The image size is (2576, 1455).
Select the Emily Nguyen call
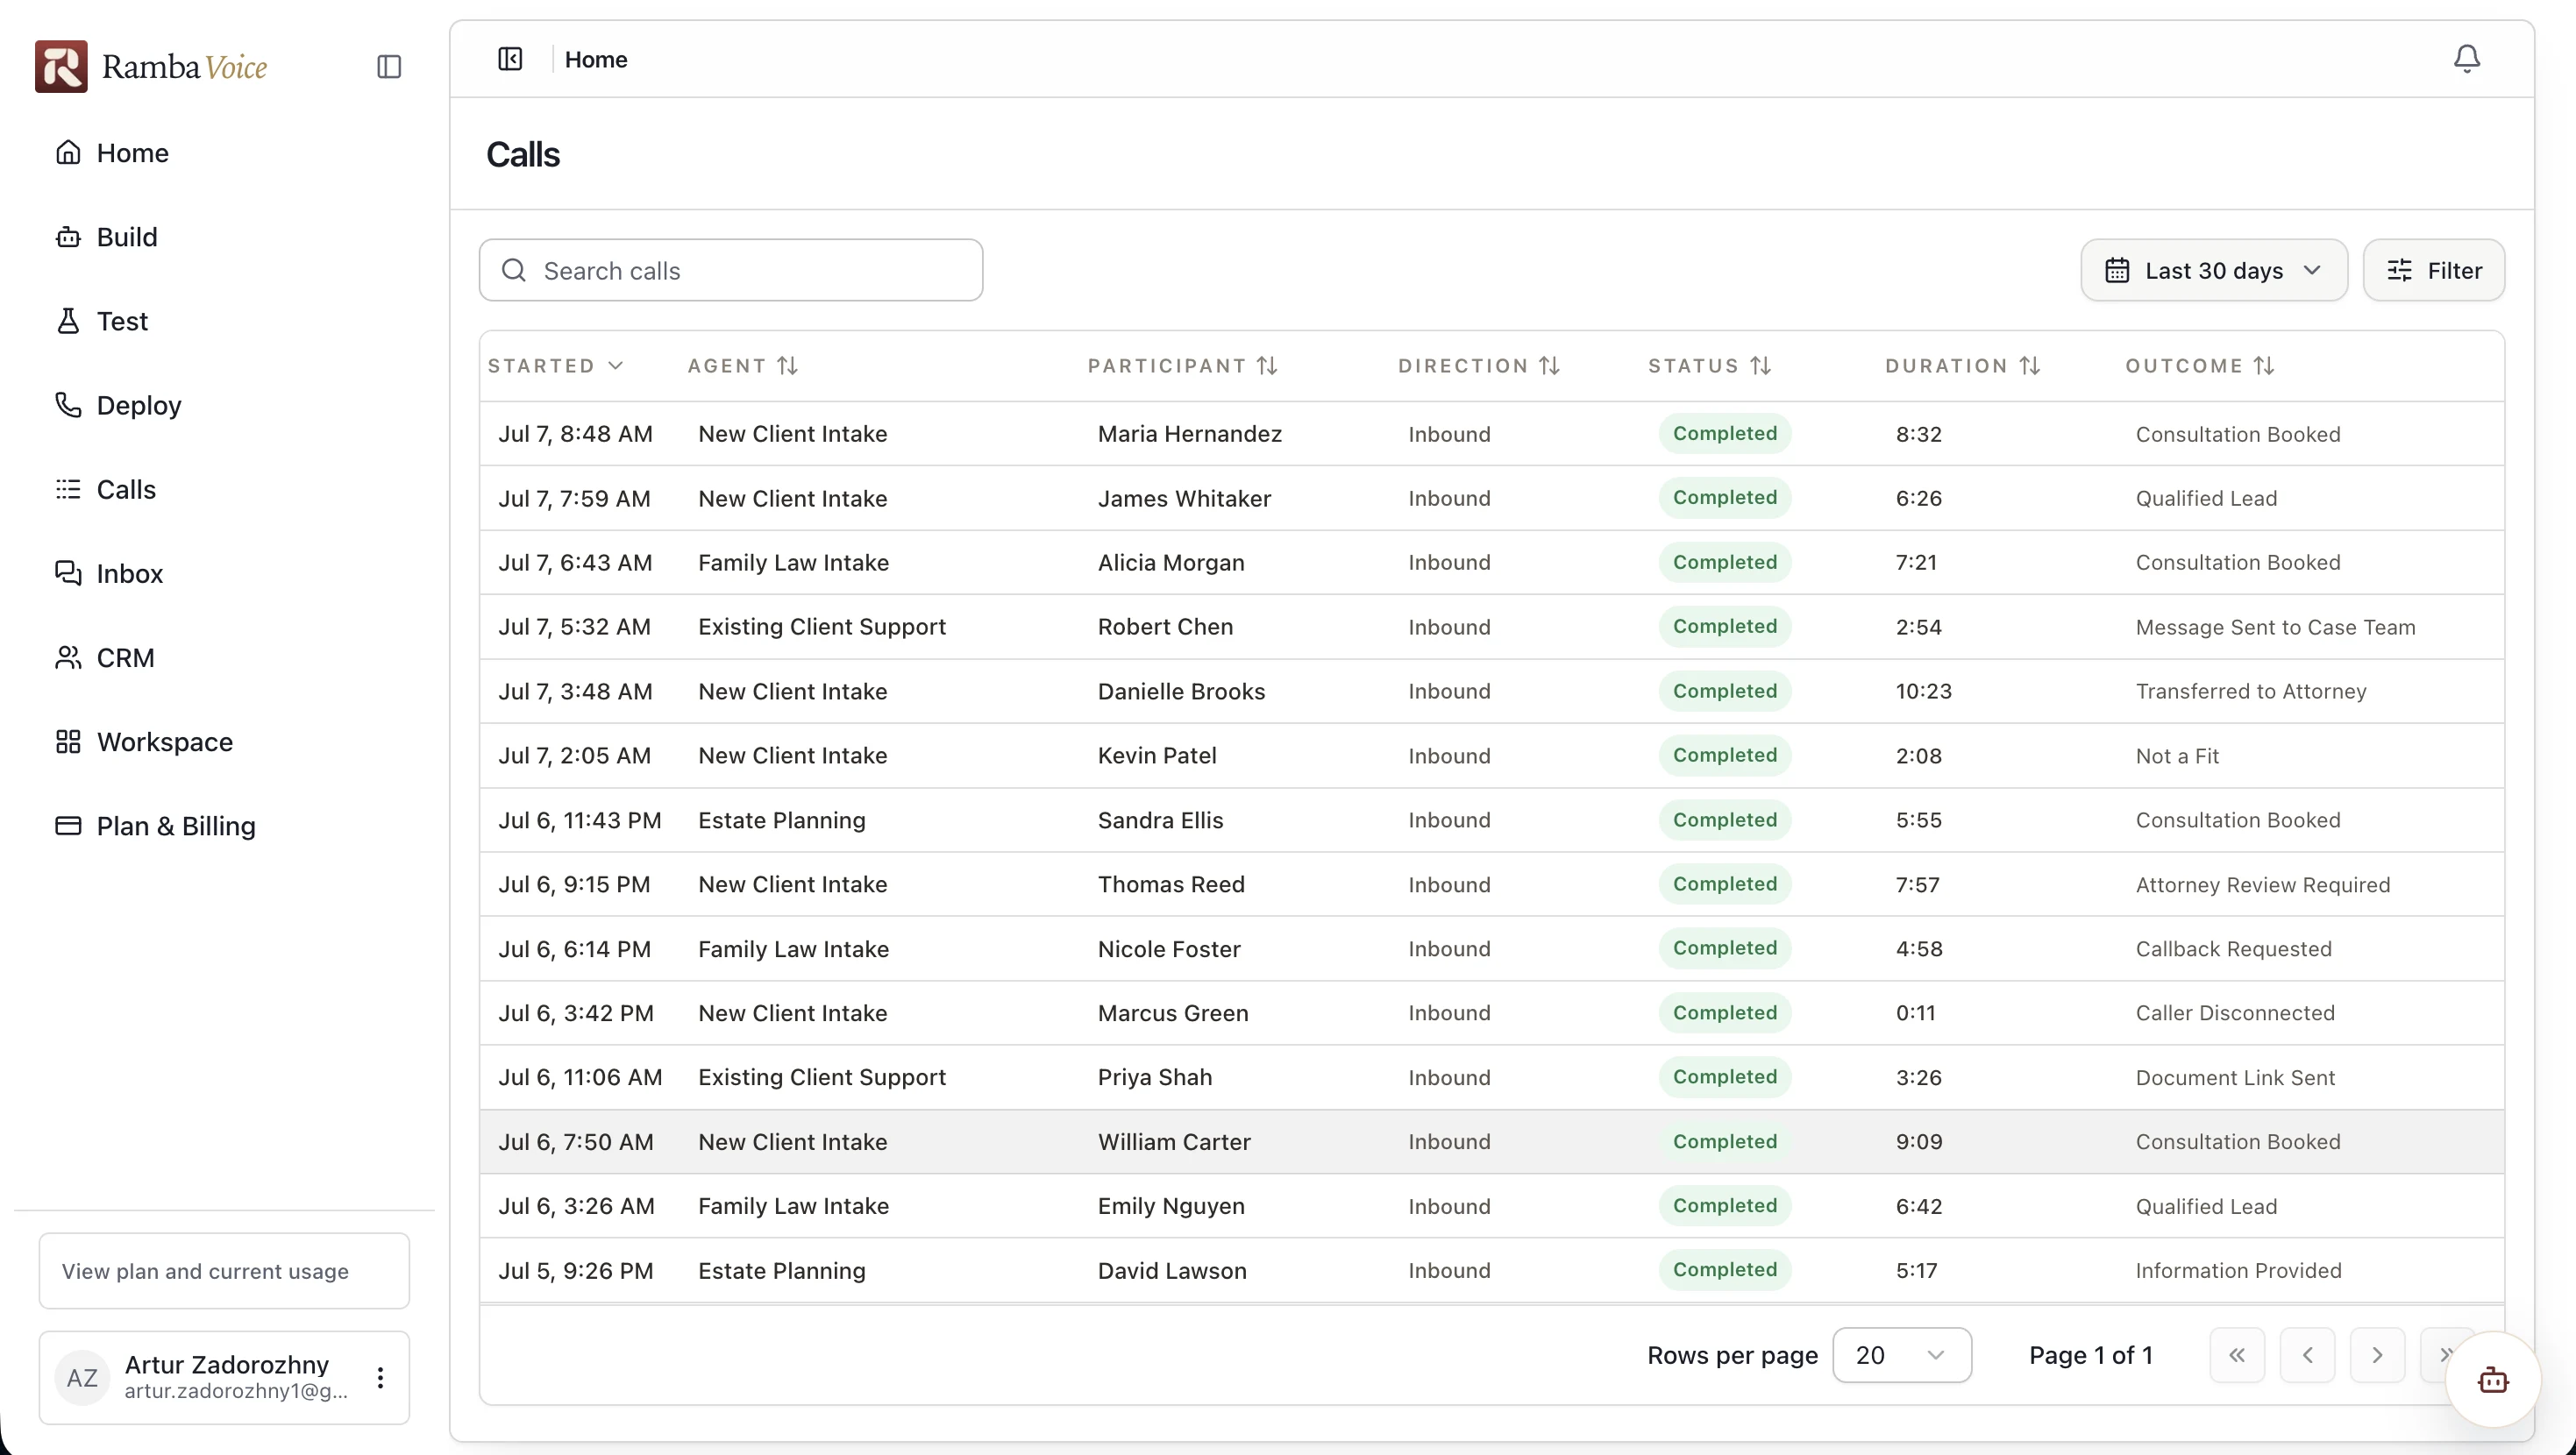point(1492,1206)
